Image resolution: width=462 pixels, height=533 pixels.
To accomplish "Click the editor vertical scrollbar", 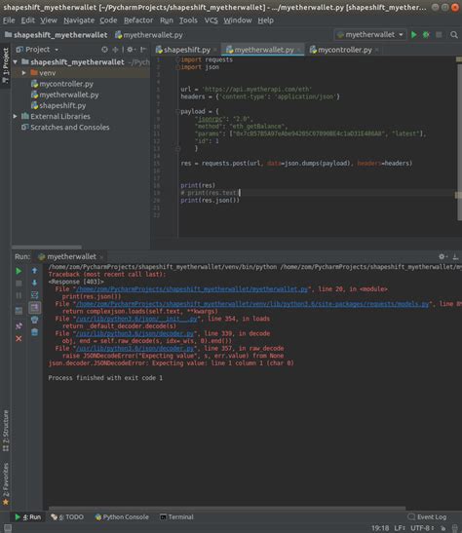I will (459, 142).
